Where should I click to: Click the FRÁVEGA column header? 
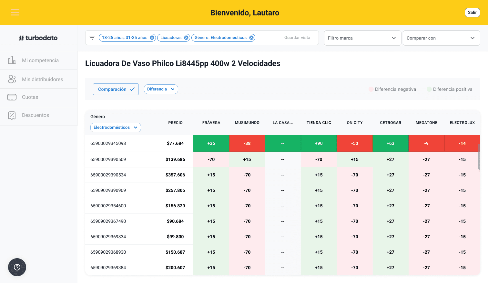pos(211,123)
